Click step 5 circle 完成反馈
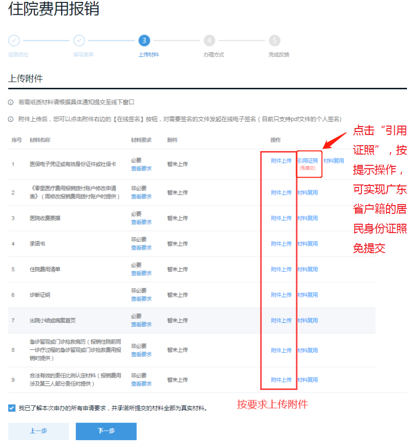 pyautogui.click(x=275, y=41)
